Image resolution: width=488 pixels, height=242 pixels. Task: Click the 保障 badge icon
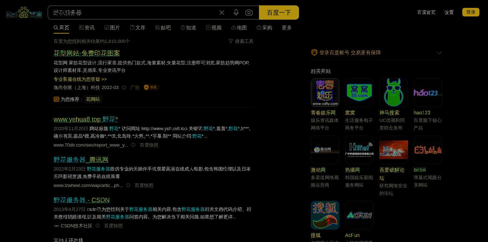click(151, 87)
